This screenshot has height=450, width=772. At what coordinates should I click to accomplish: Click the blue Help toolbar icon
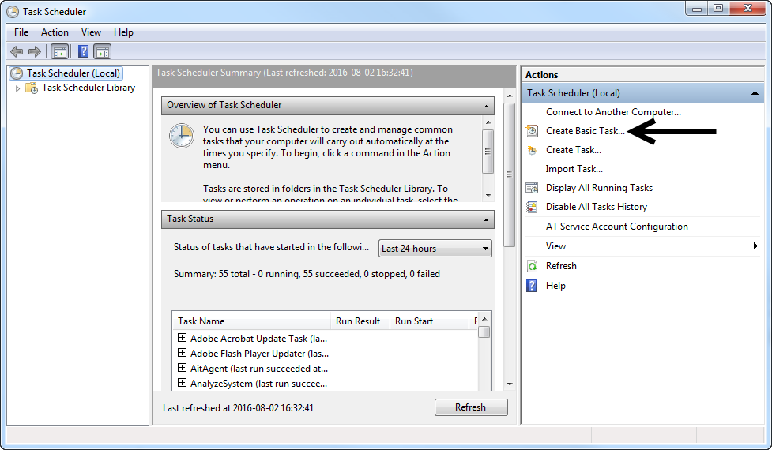pyautogui.click(x=83, y=51)
